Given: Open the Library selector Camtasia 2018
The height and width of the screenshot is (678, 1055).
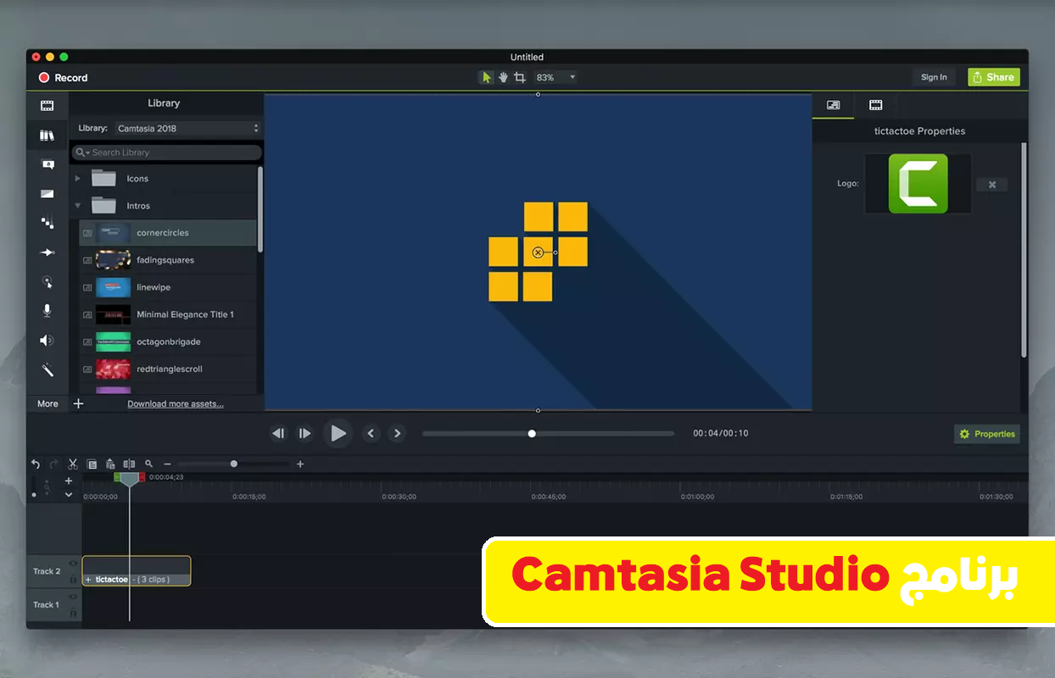Looking at the screenshot, I should point(187,128).
